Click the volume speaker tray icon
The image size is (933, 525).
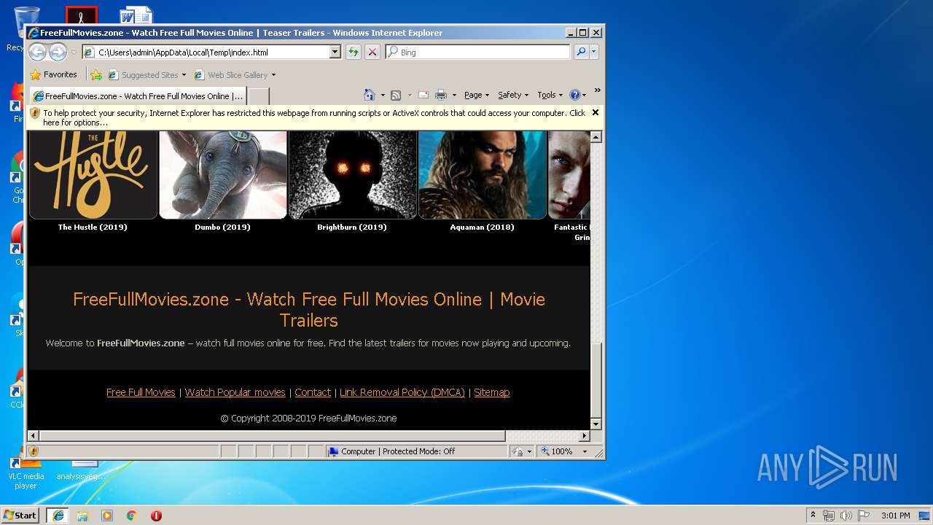pyautogui.click(x=846, y=516)
